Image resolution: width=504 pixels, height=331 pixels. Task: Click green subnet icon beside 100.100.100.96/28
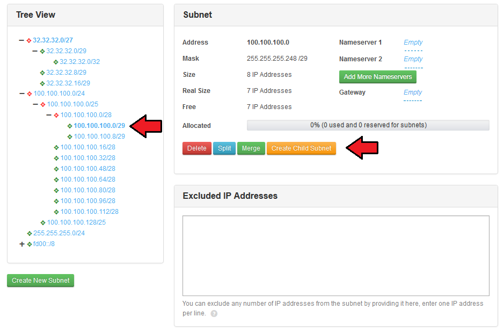(56, 202)
